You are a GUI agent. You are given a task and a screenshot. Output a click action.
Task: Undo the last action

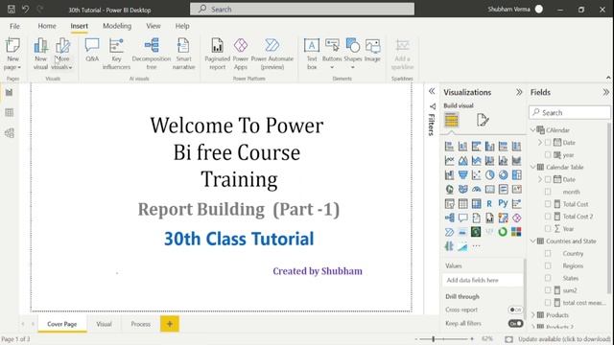[26, 9]
